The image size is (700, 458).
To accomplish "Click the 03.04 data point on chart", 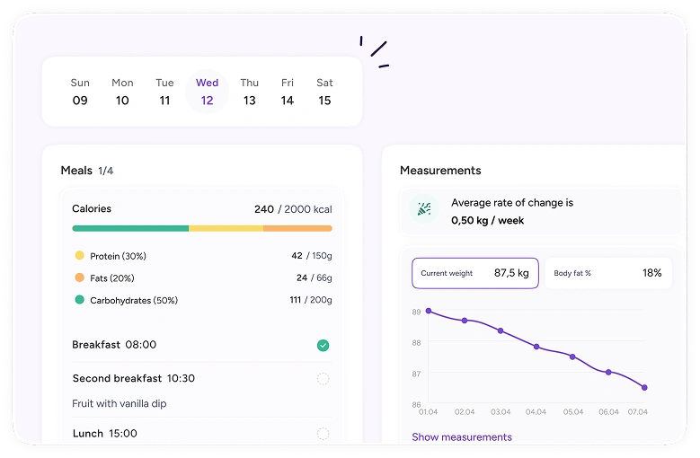I will pyautogui.click(x=501, y=330).
